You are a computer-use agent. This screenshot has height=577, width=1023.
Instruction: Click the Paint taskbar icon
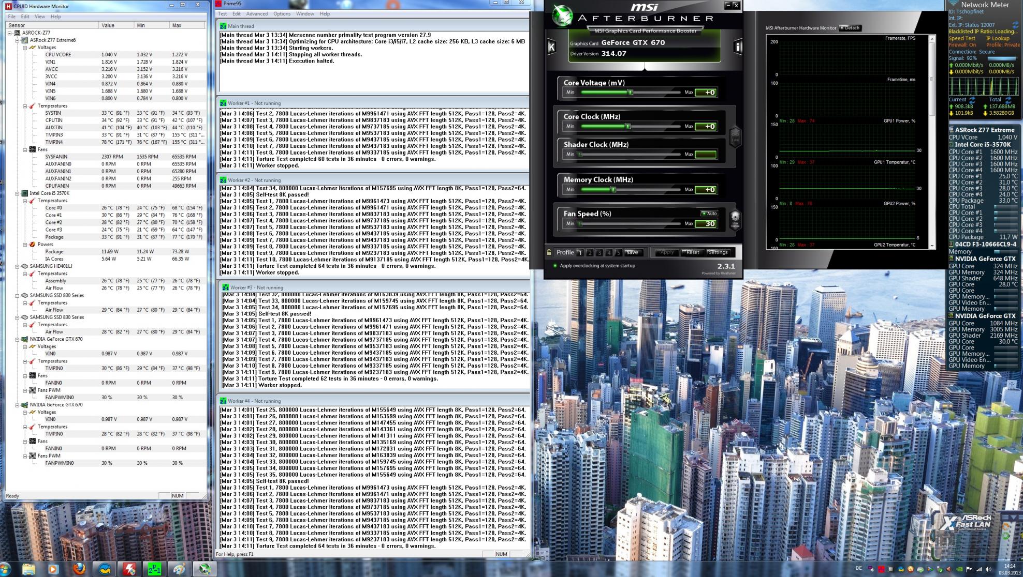[179, 569]
